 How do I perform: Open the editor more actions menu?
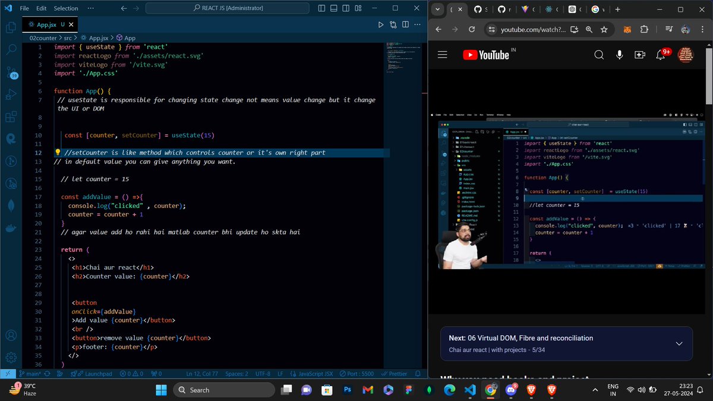(418, 23)
